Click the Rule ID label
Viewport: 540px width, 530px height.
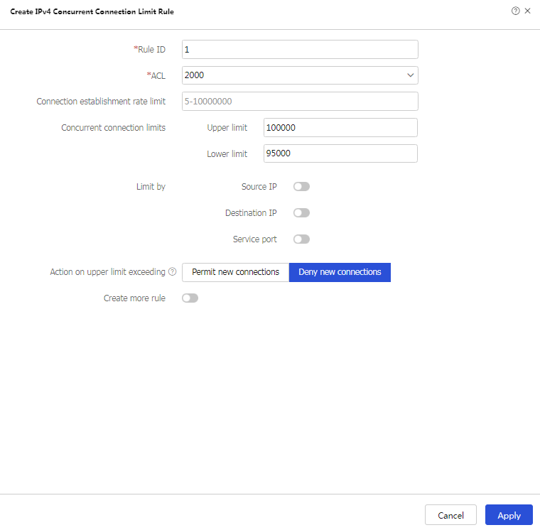pyautogui.click(x=149, y=50)
